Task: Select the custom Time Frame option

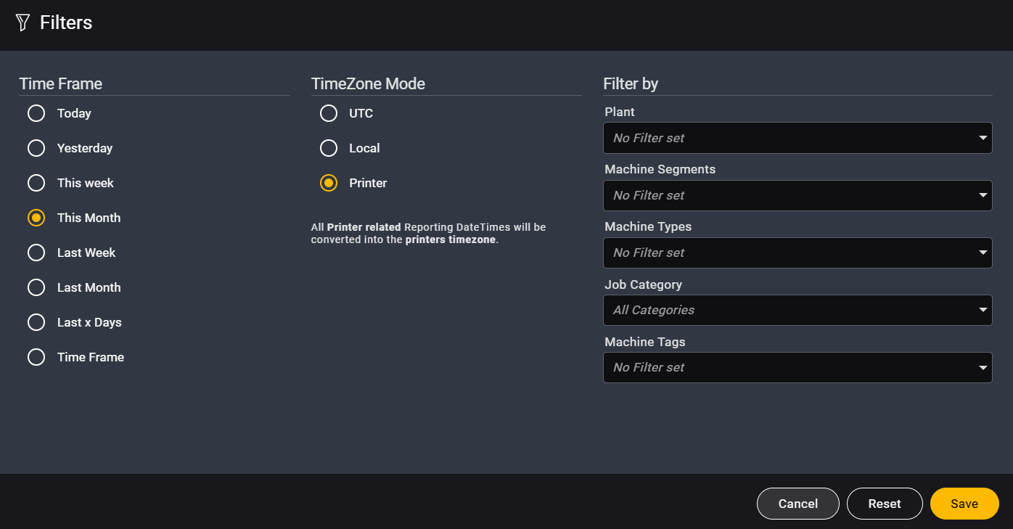Action: [x=36, y=357]
